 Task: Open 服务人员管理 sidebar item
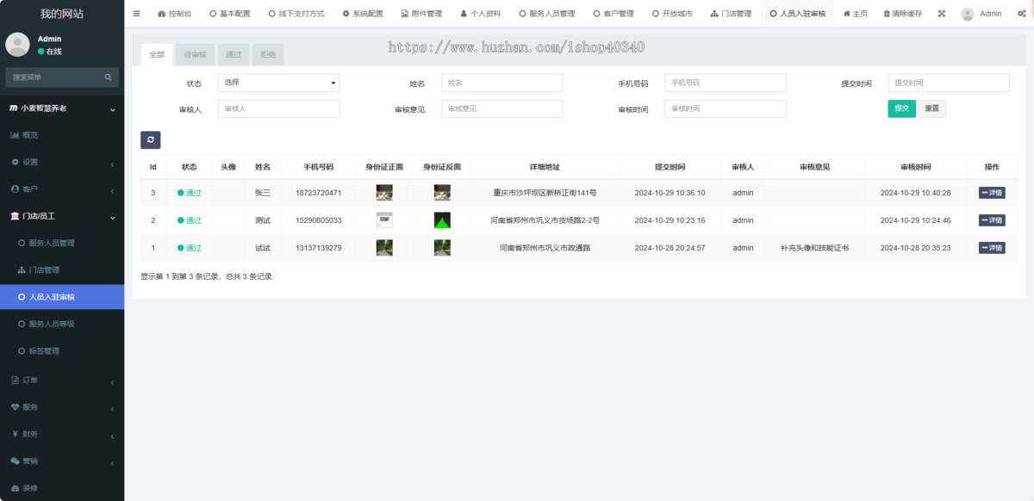(x=62, y=244)
